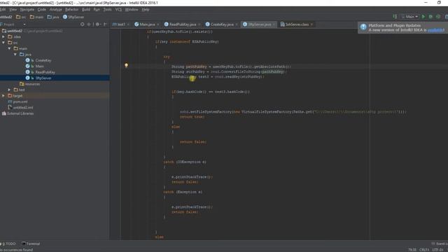This screenshot has height=252, width=448.
Task: Open the View menu
Action: 13,9
